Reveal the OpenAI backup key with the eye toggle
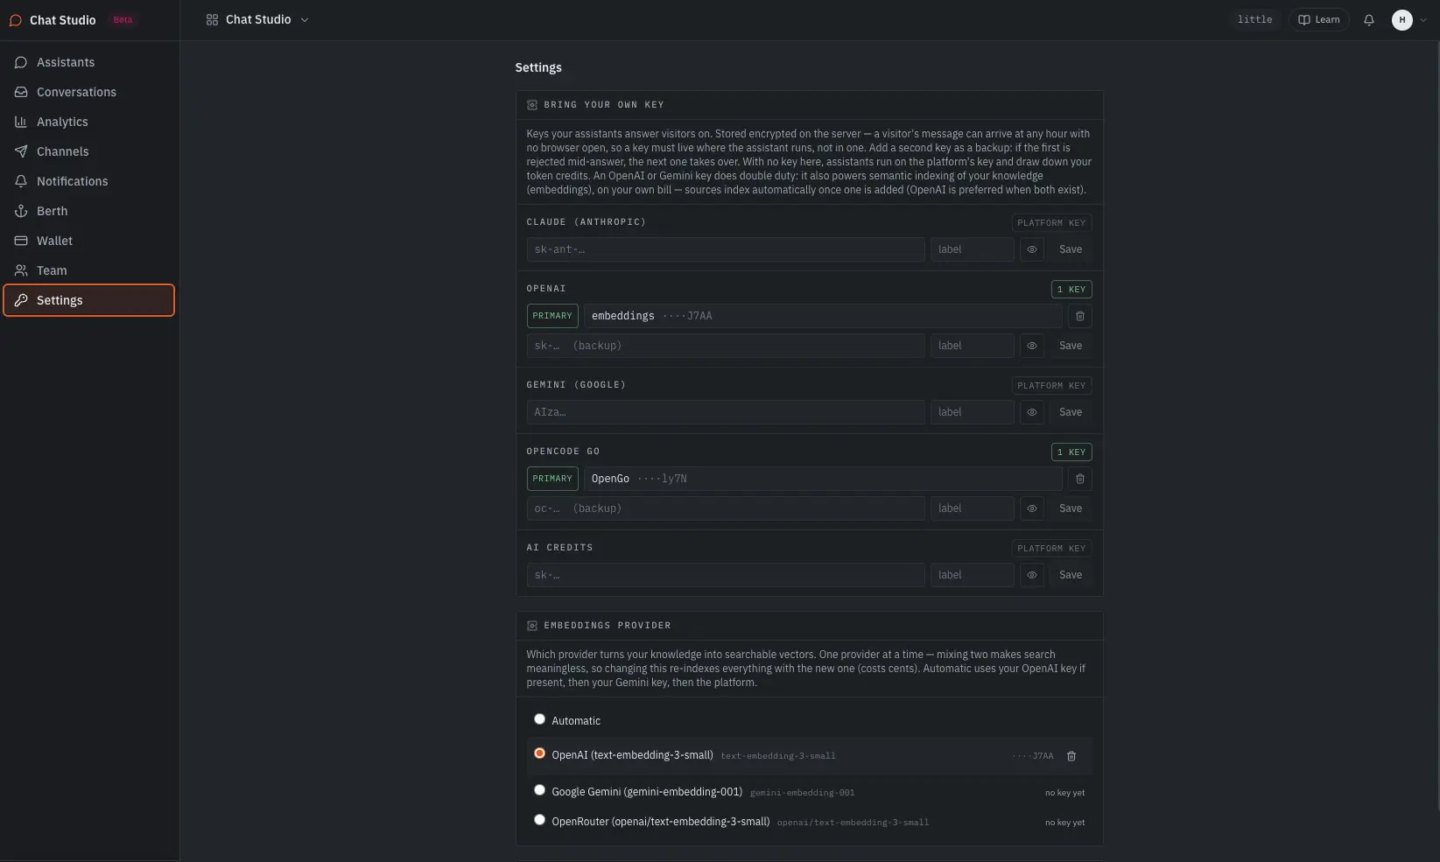The width and height of the screenshot is (1440, 862). click(1032, 346)
